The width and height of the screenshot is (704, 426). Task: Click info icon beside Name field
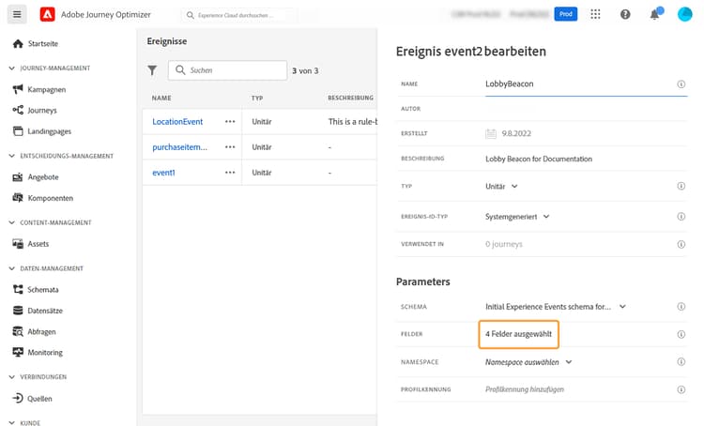coord(681,84)
